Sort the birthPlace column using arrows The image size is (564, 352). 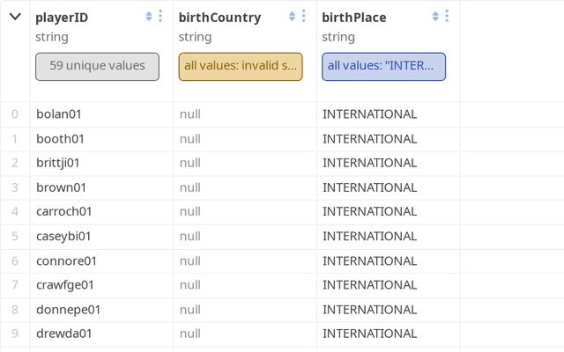coord(435,17)
